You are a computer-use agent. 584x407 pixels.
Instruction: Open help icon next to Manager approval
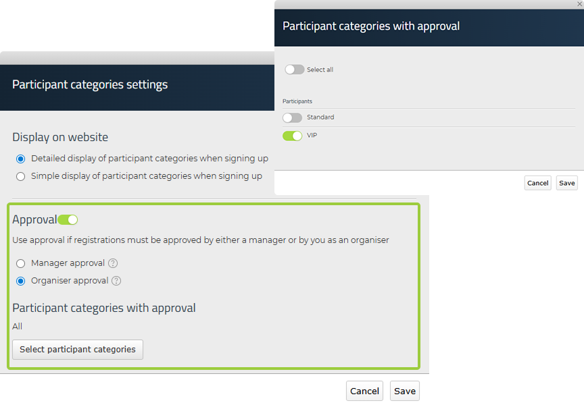click(113, 263)
